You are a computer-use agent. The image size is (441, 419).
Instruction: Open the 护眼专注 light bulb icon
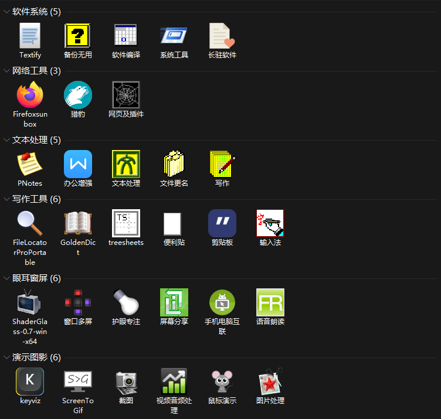point(125,302)
